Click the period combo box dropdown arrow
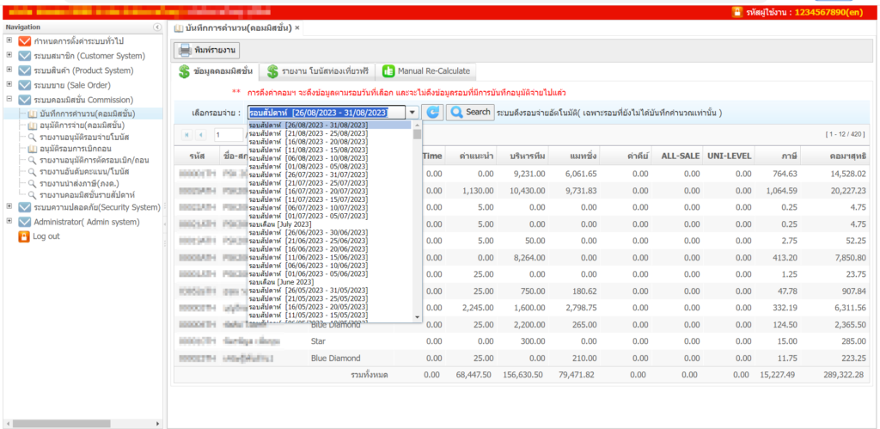Screen dimensions: 880x429 coord(412,113)
